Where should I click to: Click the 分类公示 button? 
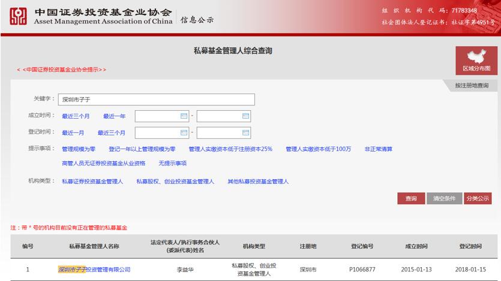(478, 198)
